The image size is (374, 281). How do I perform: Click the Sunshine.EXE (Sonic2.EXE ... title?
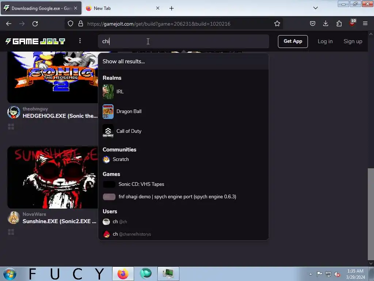click(60, 221)
